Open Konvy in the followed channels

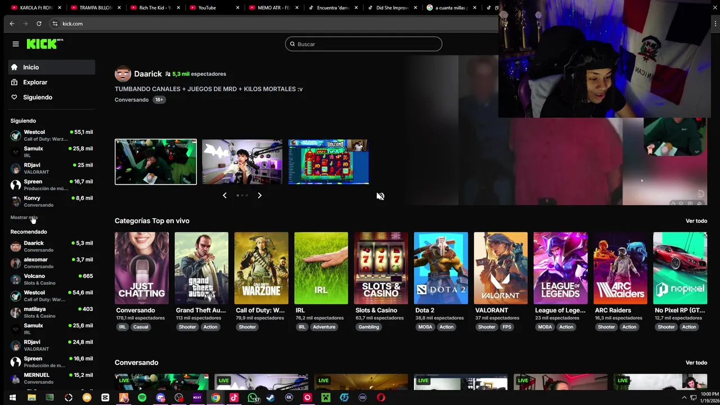pos(52,201)
